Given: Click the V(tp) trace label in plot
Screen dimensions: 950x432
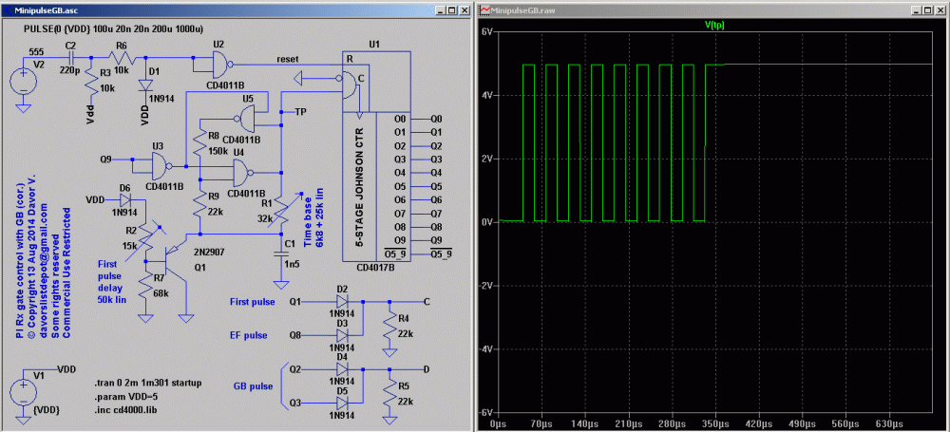Looking at the screenshot, I should (x=714, y=24).
